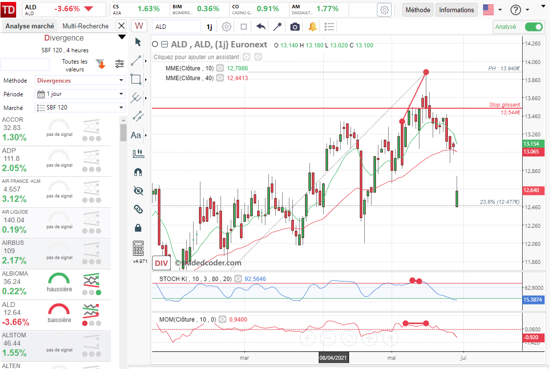
Task: Click the CASINO ticker tile
Action: click(260, 9)
